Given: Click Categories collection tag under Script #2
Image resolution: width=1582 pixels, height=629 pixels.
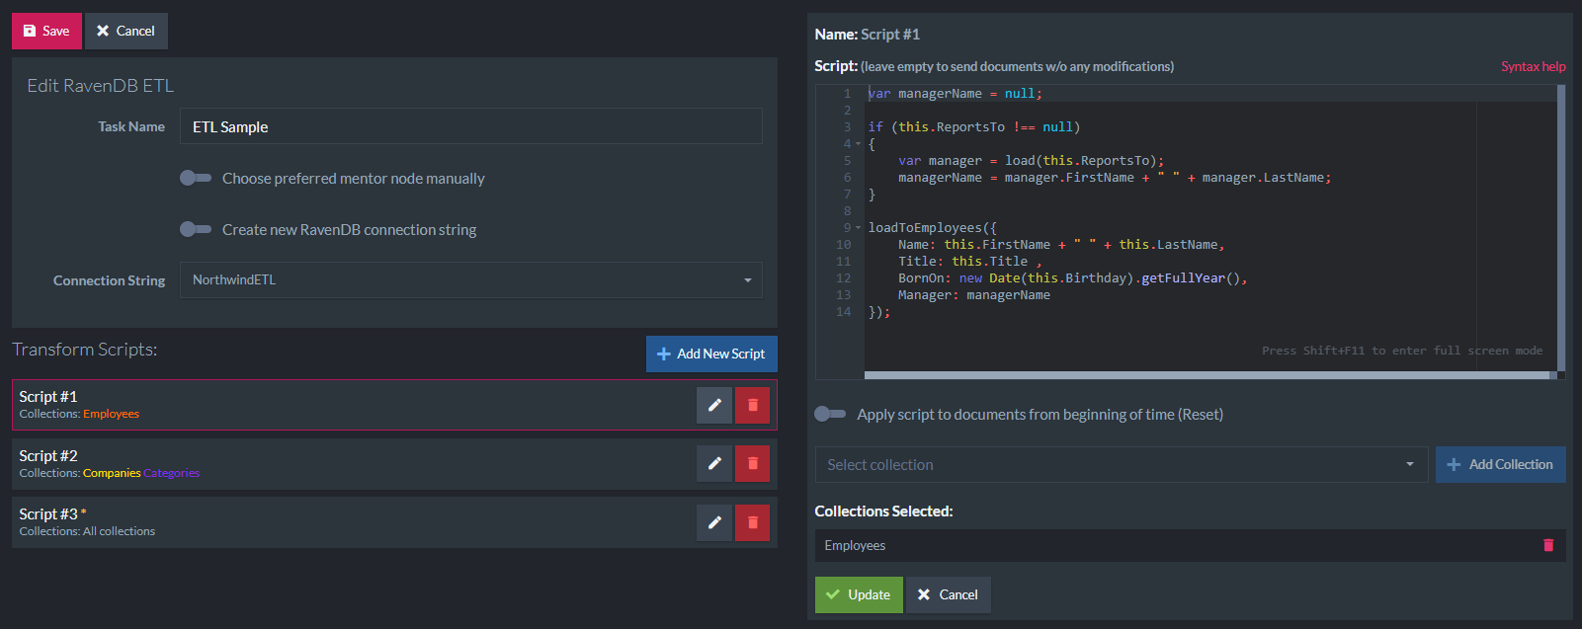Looking at the screenshot, I should [x=171, y=473].
